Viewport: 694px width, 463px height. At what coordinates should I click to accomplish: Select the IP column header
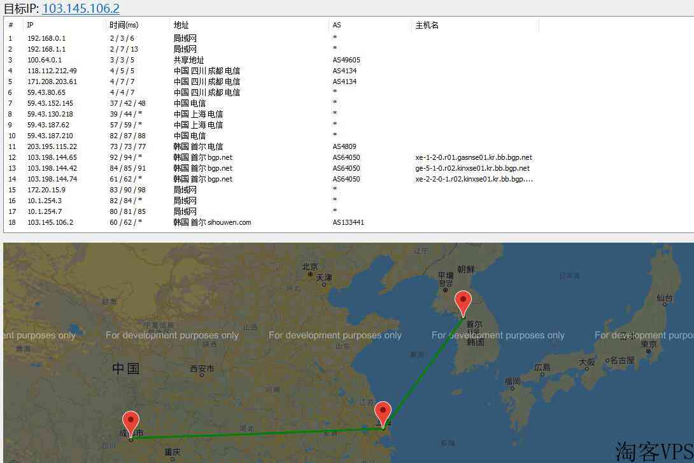coord(30,25)
